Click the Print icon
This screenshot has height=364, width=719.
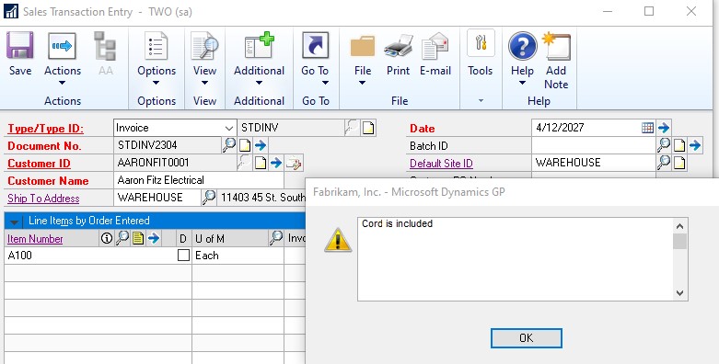click(398, 53)
